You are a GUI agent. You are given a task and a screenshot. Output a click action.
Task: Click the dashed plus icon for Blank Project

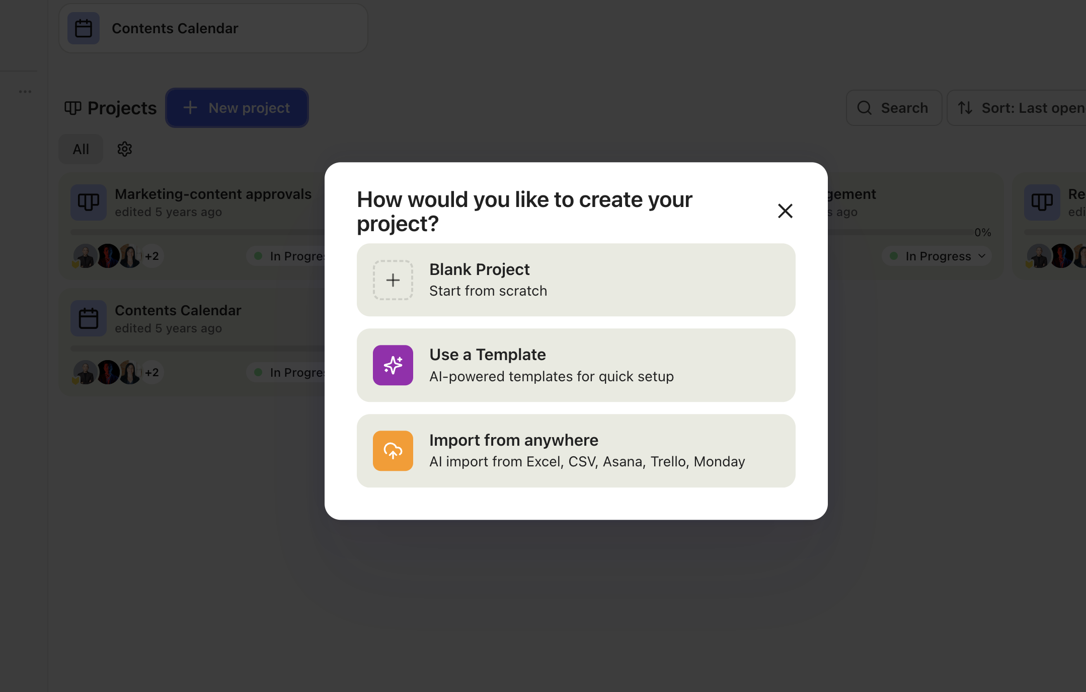tap(393, 280)
